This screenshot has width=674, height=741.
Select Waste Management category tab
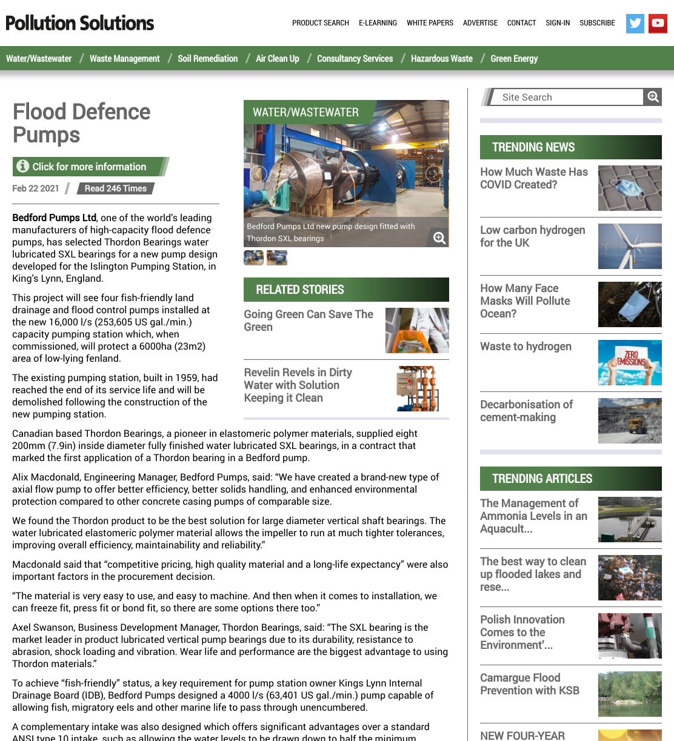(125, 59)
